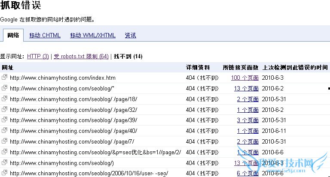Viewport: 330px width, 177px height.
Task: Open 2 个页面 link for /page/18/ row
Action: tap(247, 99)
